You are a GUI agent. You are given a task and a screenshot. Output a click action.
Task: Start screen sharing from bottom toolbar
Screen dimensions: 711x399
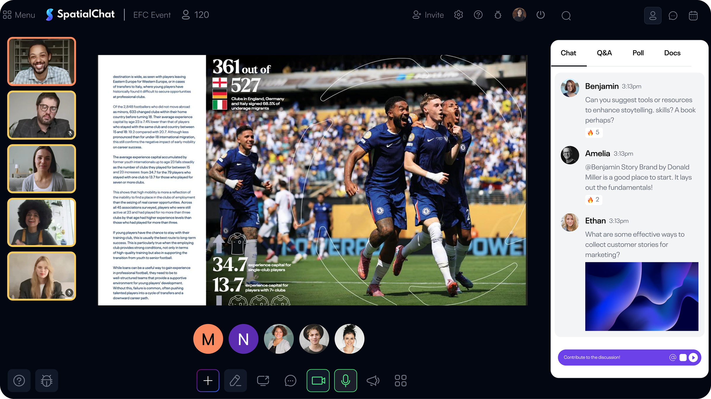pos(263,380)
